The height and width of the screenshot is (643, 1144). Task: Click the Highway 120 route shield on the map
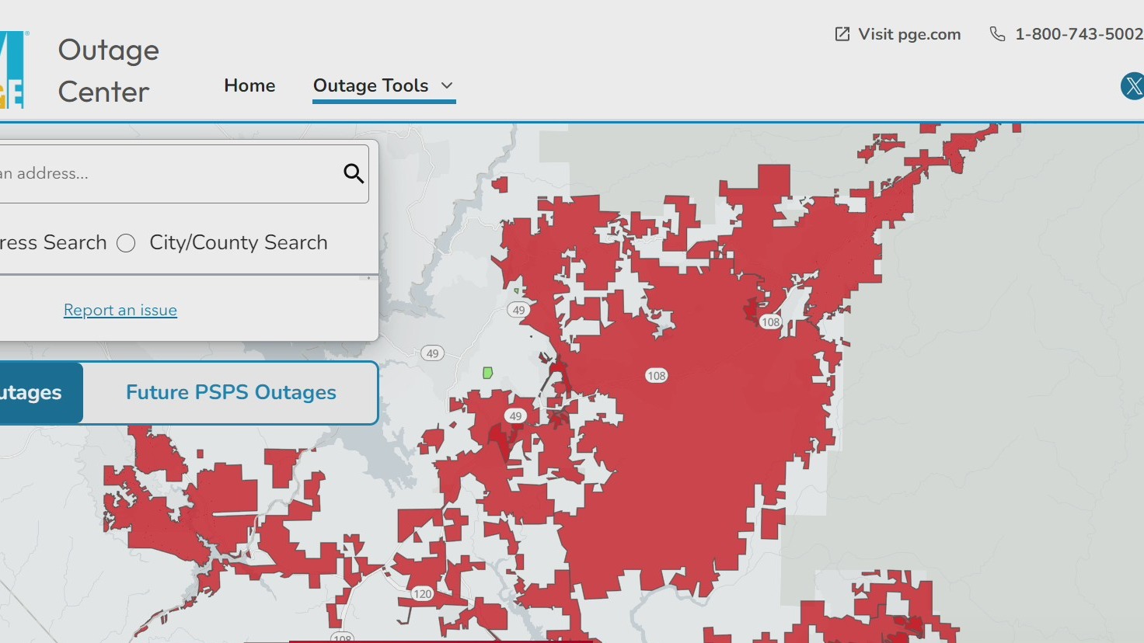tap(422, 593)
